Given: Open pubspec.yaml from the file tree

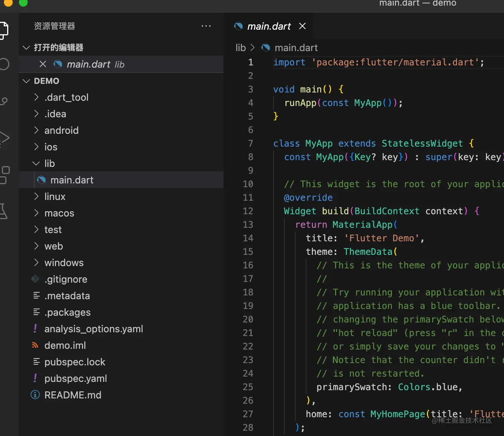Looking at the screenshot, I should [76, 378].
